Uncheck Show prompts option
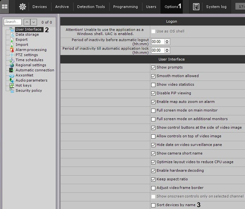The image size is (245, 209). pos(153,68)
